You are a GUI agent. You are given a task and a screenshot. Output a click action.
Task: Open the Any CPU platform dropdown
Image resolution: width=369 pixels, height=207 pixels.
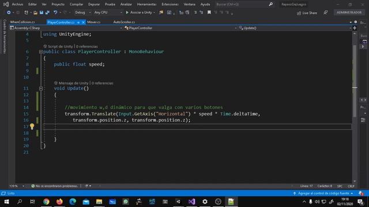click(x=108, y=13)
